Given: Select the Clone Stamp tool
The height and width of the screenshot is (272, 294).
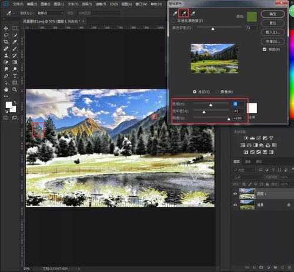Looking at the screenshot, I should click(x=6, y=55).
